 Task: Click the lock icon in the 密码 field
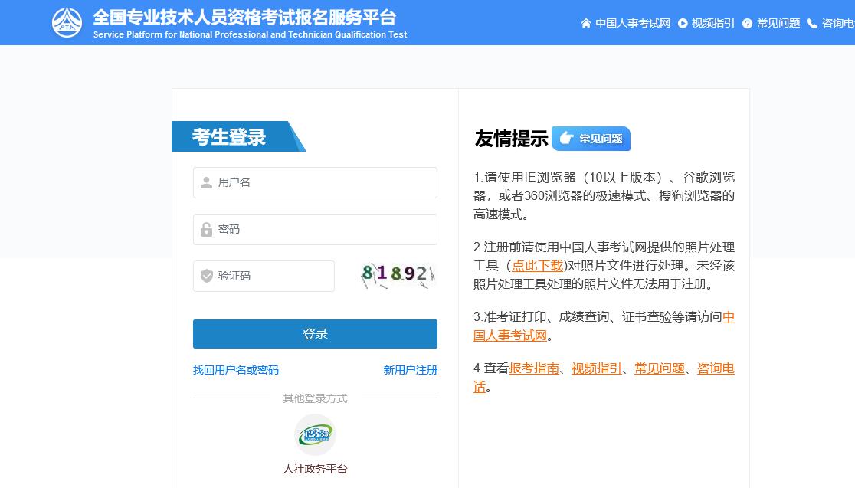coord(206,230)
